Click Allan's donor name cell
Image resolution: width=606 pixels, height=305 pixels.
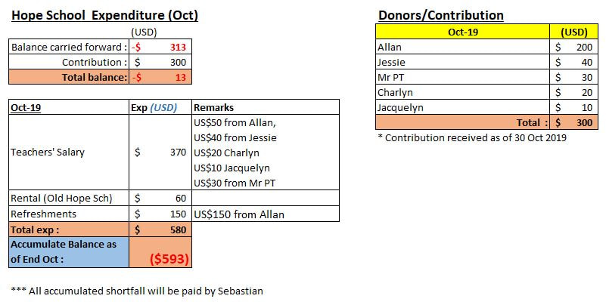(462, 47)
